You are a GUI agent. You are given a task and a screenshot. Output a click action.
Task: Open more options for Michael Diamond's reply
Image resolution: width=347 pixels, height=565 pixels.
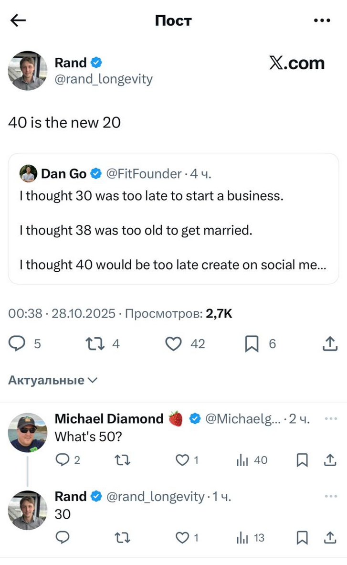[330, 418]
